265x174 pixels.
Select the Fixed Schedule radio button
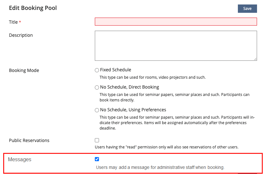(x=97, y=70)
